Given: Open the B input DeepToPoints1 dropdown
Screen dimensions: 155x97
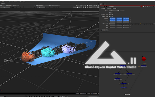Looking at the screenshot, I should [x=56, y=5].
